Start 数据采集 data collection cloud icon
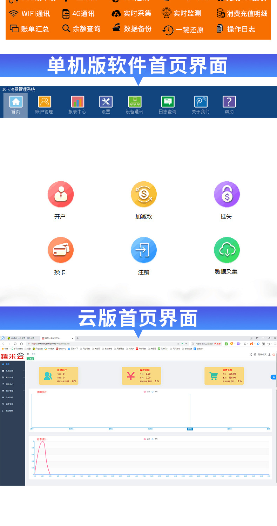The height and width of the screenshot is (526, 277). [227, 250]
